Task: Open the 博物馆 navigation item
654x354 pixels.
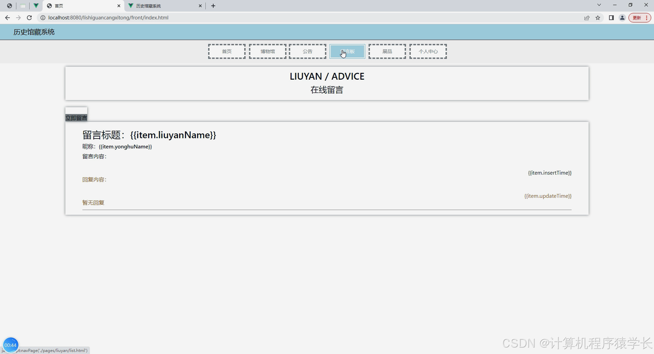Action: click(268, 51)
